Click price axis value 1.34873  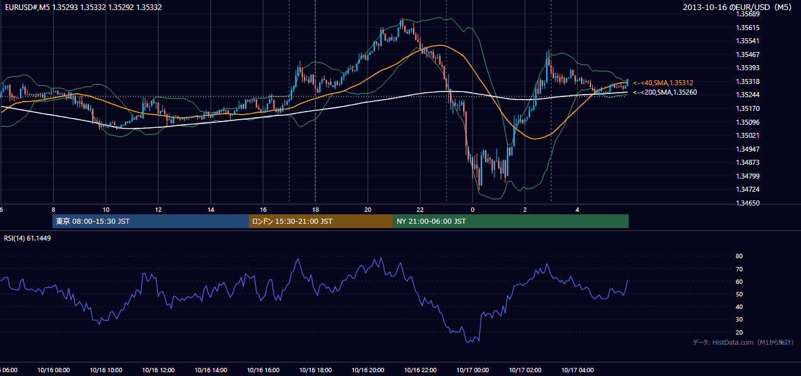(x=748, y=162)
